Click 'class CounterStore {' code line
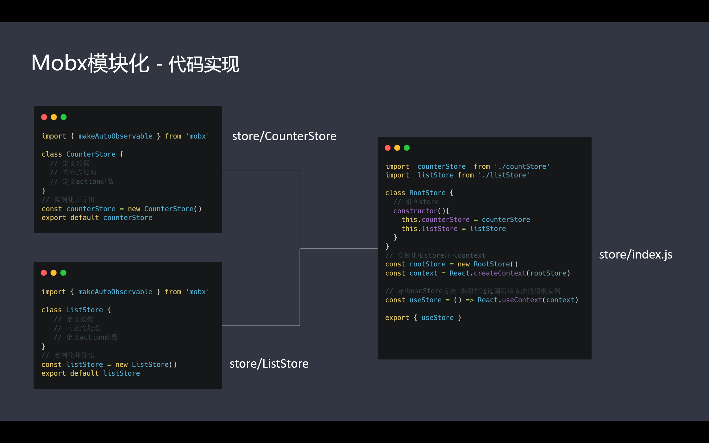This screenshot has height=443, width=709. click(x=82, y=154)
